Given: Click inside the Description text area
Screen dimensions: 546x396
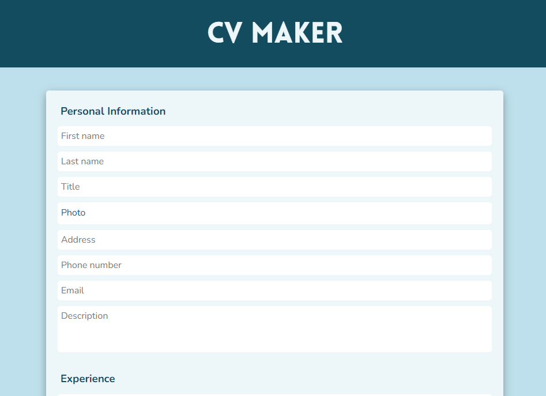Looking at the screenshot, I should (274, 329).
